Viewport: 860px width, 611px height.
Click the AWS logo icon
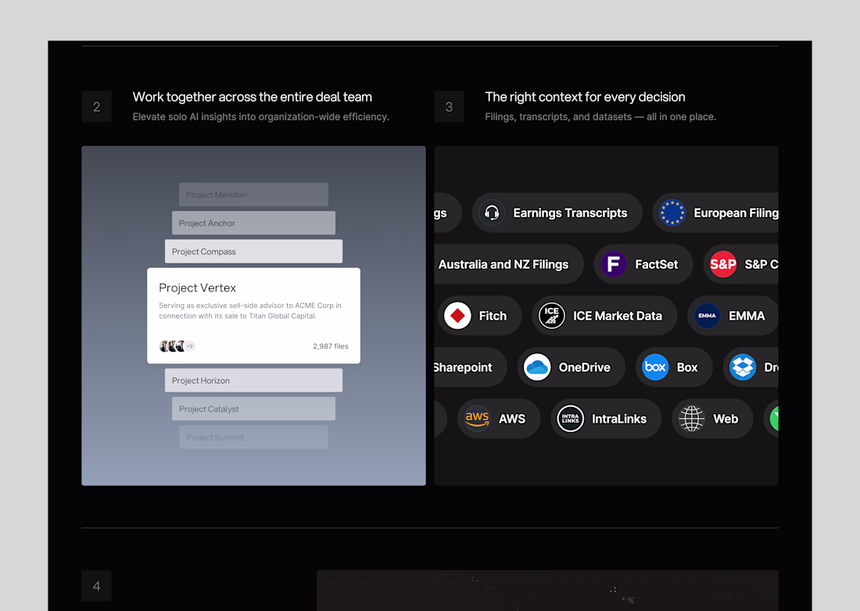coord(477,419)
